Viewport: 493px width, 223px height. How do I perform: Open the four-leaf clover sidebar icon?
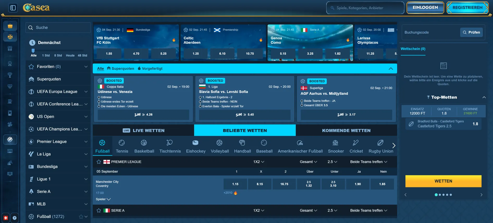(10, 124)
